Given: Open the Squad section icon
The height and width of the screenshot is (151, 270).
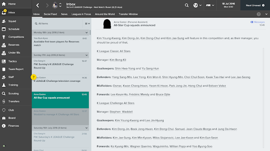Looking at the screenshot, I should 4,21.
